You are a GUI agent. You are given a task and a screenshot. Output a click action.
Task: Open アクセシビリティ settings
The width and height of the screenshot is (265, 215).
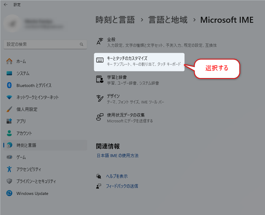pyautogui.click(x=45, y=169)
